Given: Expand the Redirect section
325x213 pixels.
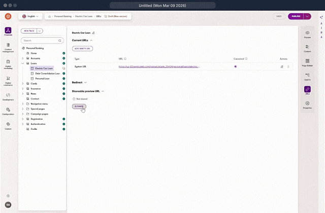Looking at the screenshot, I should coord(85,82).
